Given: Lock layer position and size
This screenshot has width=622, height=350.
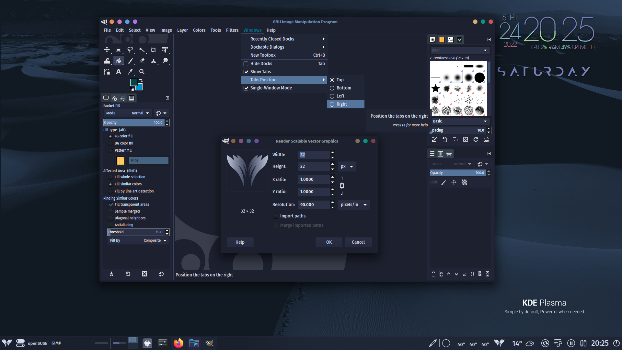Looking at the screenshot, I should tap(454, 182).
